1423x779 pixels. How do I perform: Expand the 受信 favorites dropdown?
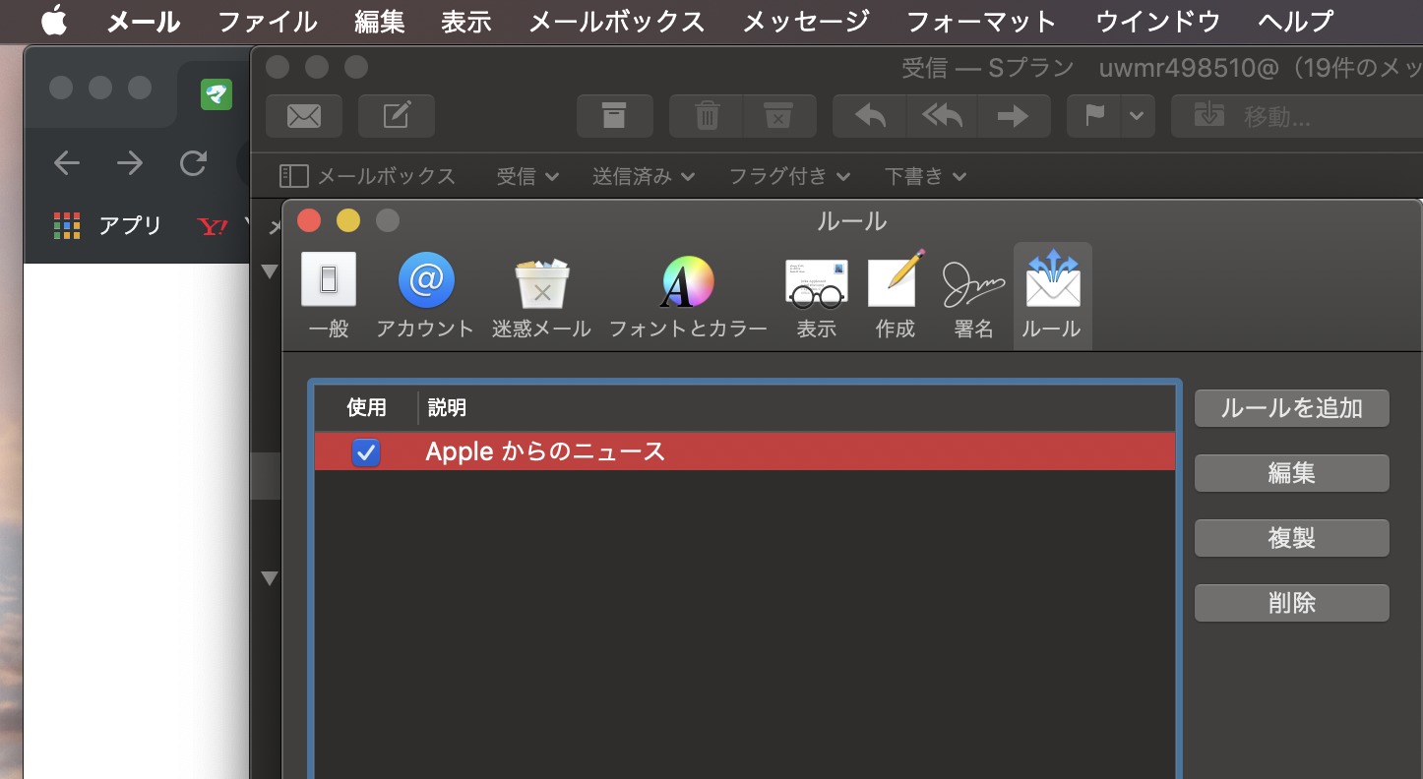click(x=527, y=176)
